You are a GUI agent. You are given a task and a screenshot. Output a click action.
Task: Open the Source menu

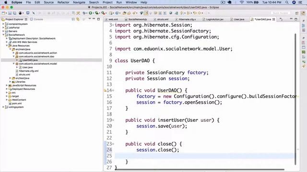tap(49, 2)
